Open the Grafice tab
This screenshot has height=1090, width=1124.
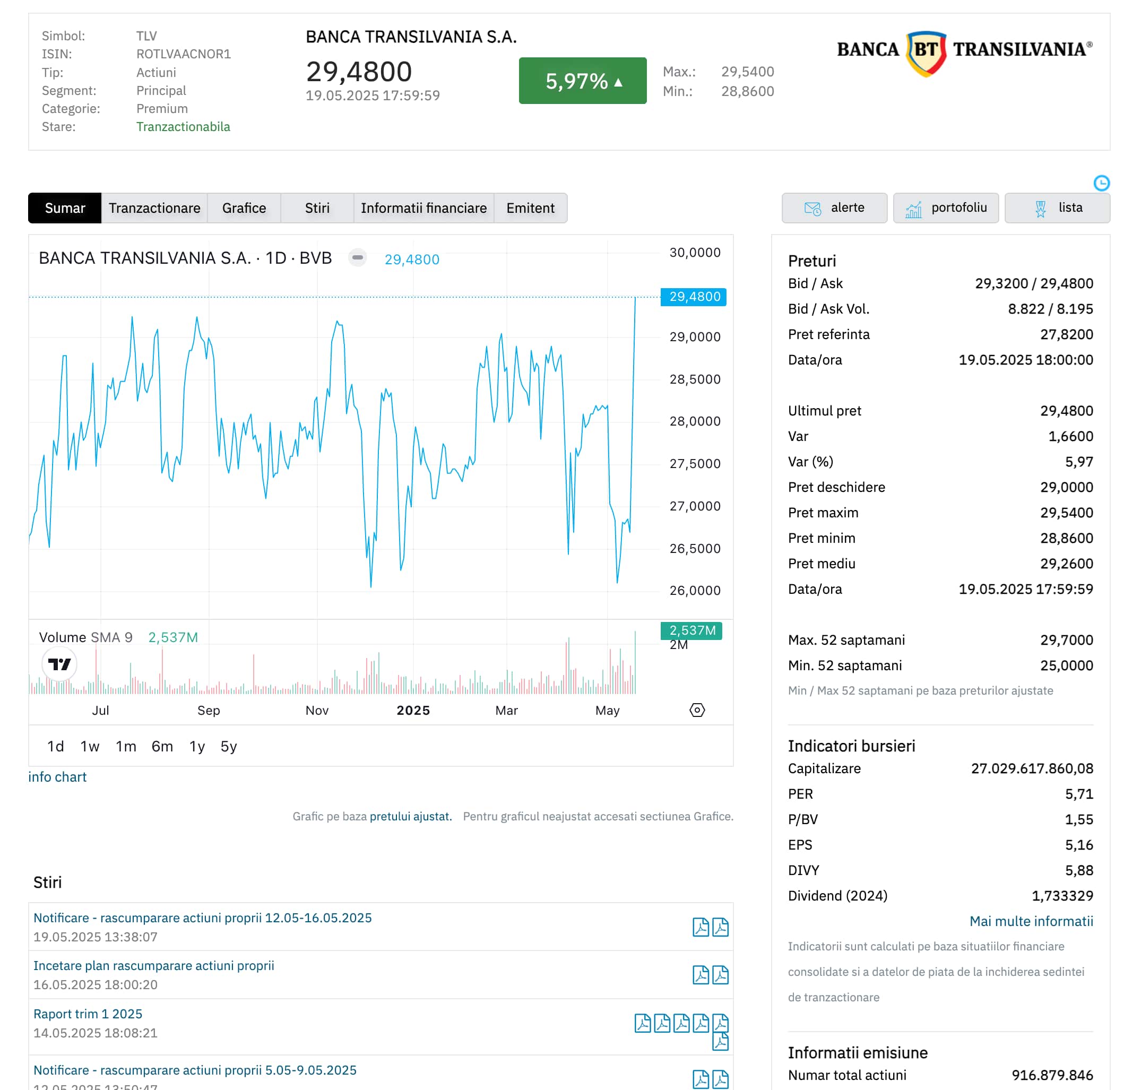point(244,207)
